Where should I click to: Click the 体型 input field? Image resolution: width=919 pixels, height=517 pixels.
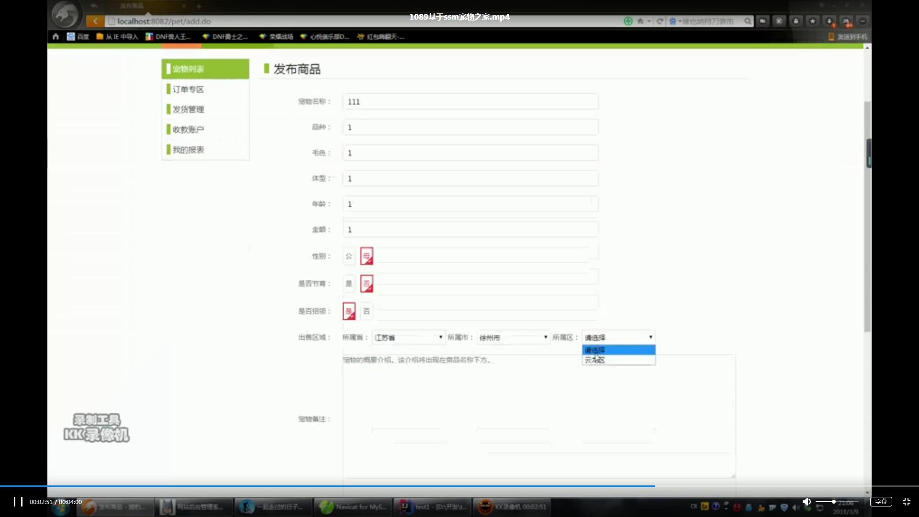[471, 179]
